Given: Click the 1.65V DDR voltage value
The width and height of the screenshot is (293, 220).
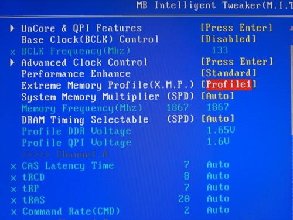Looking at the screenshot, I should pos(221,130).
